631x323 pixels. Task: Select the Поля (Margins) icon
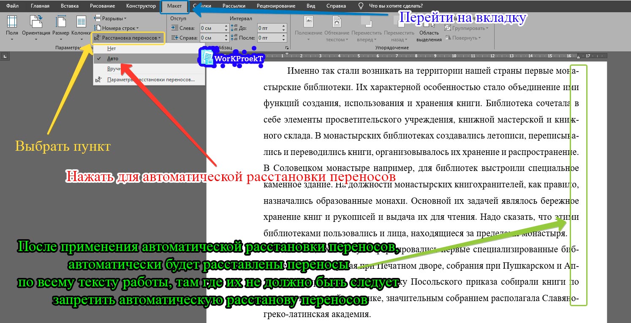(x=11, y=26)
